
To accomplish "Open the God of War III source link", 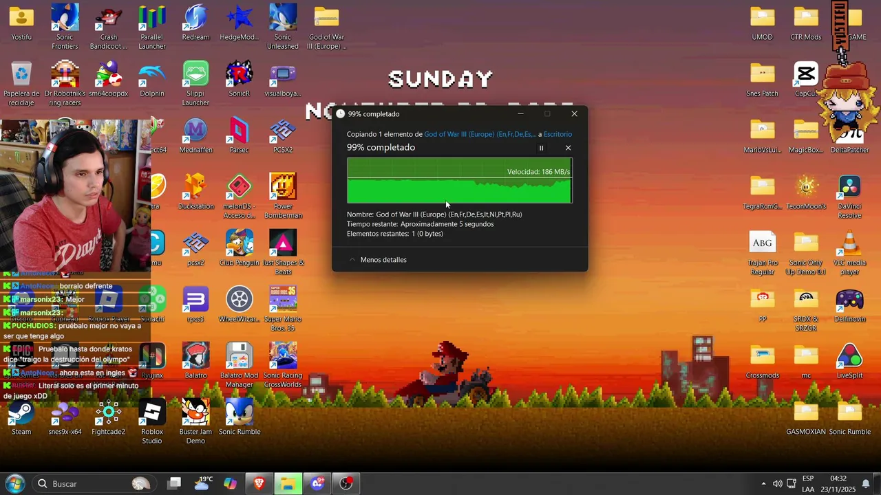I will 480,134.
